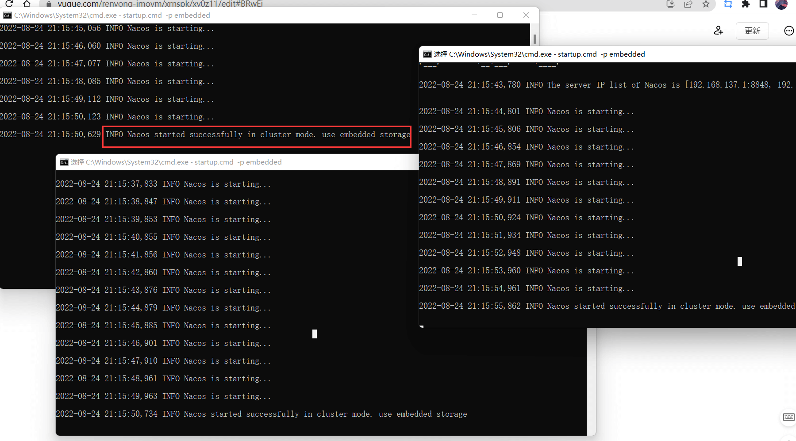Click the 'server IP list of Nacos' line
Viewport: 796px width, 441px height.
click(x=607, y=85)
